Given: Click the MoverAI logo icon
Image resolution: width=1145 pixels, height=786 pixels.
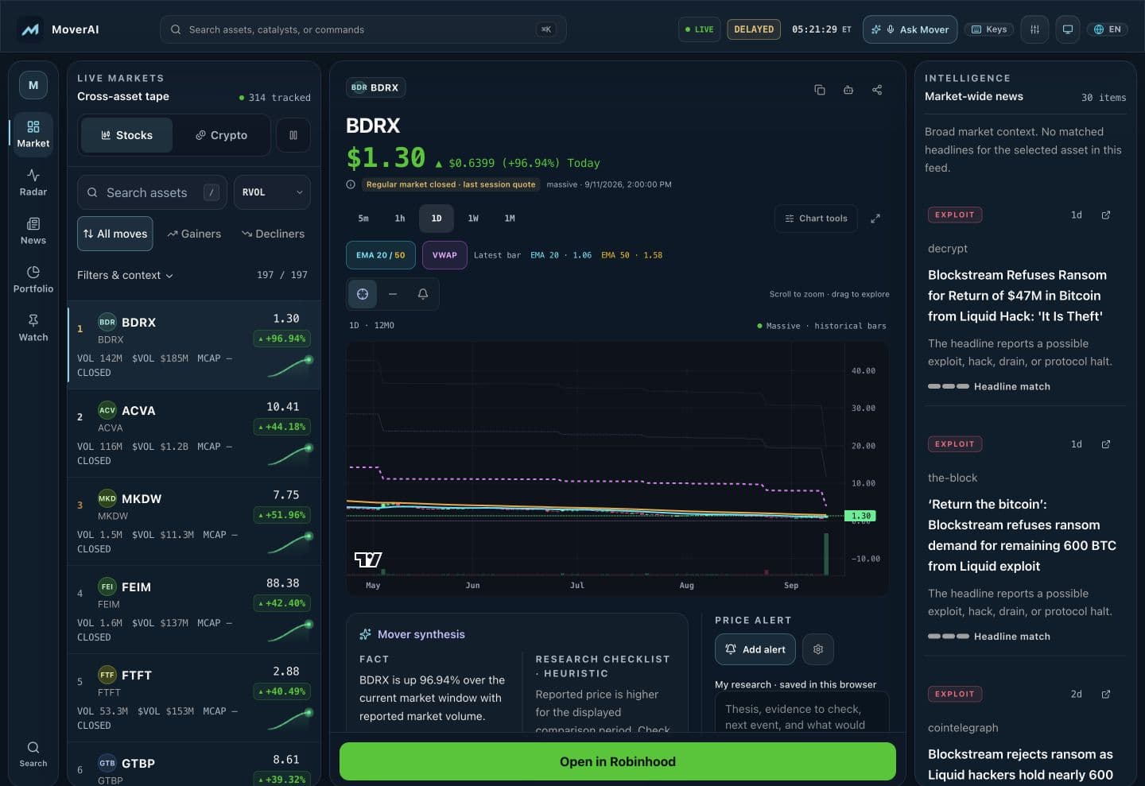Looking at the screenshot, I should (30, 29).
